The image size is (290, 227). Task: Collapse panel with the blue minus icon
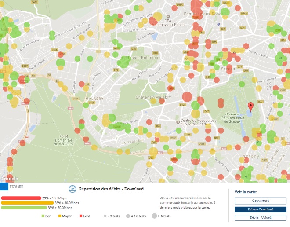coord(4,187)
